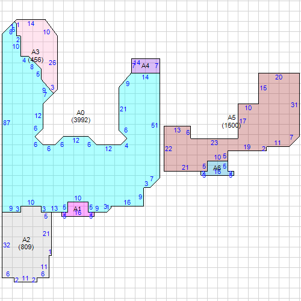Screen dimensions: 301x301
Task: Select the 51 dimension on cyan area
Action: pyautogui.click(x=154, y=125)
